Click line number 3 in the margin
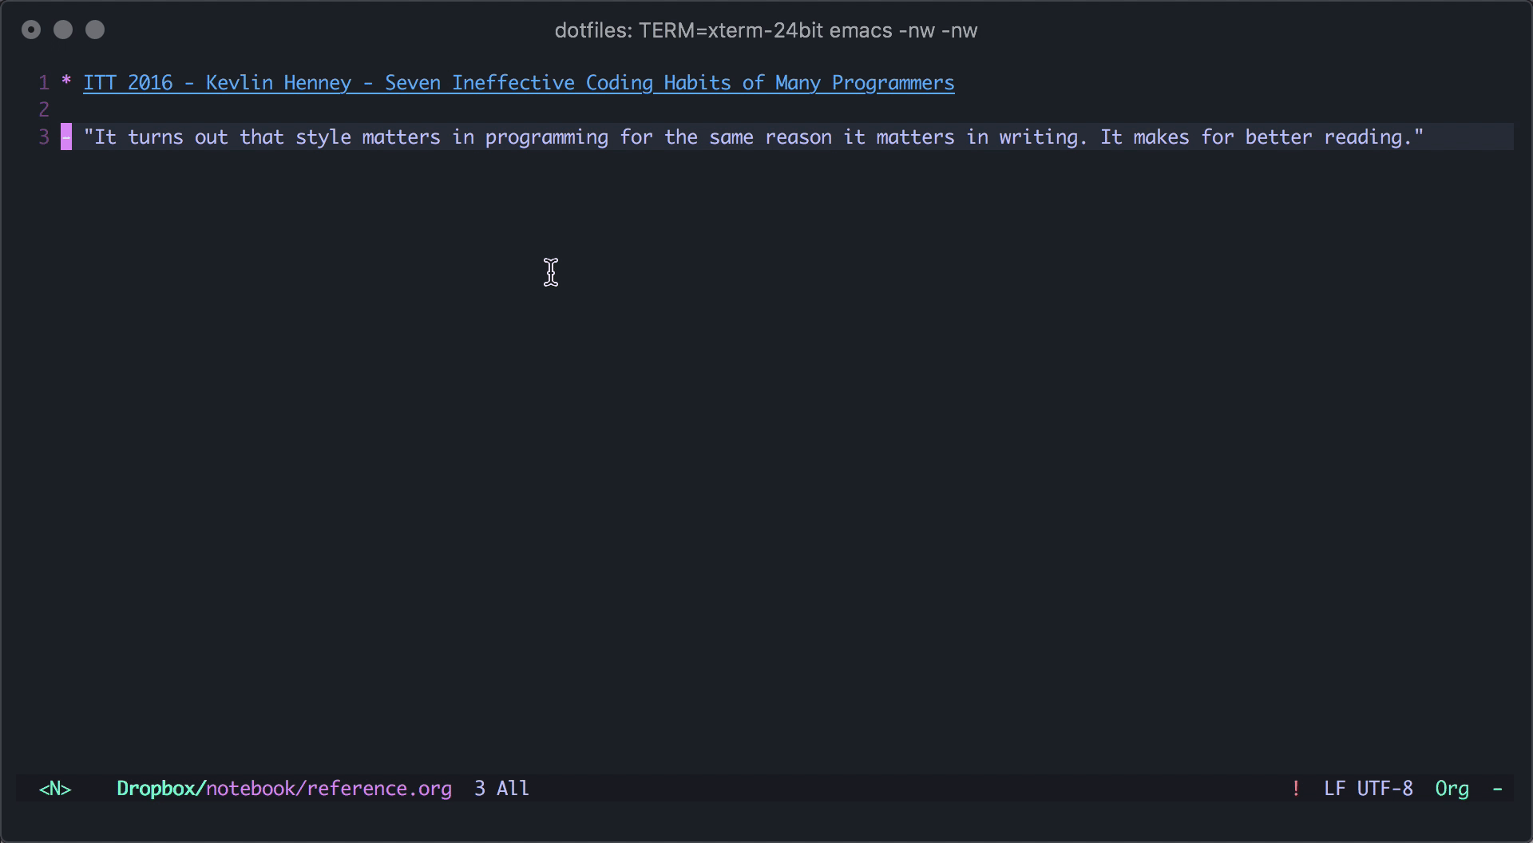This screenshot has width=1533, height=843. [x=43, y=137]
